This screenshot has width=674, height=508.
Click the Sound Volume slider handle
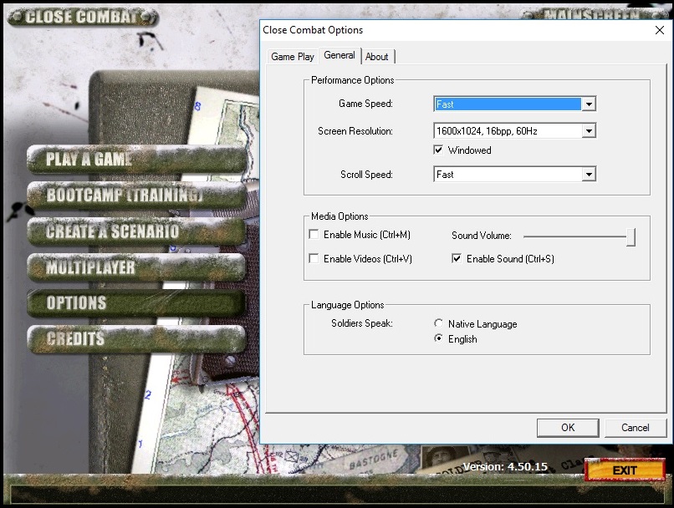pos(631,237)
